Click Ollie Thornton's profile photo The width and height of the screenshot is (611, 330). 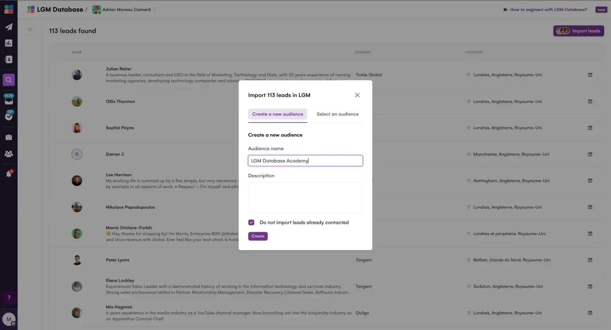[77, 101]
